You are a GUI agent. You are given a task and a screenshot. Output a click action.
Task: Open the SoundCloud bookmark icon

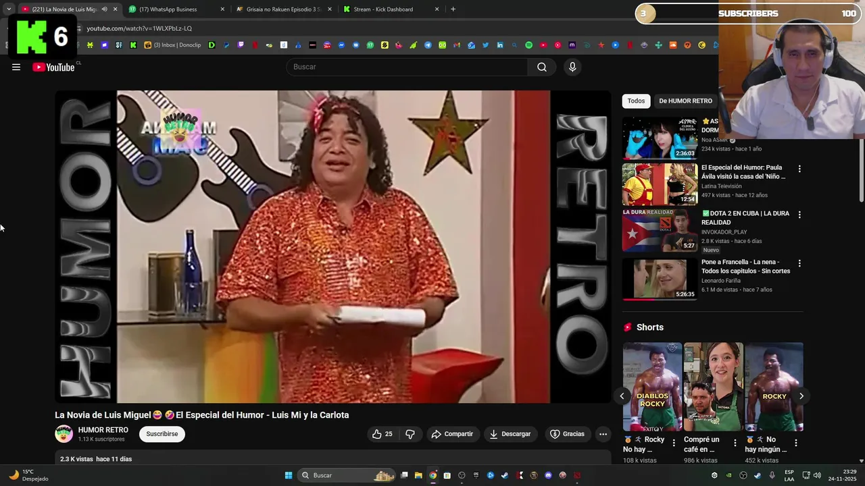click(672, 45)
